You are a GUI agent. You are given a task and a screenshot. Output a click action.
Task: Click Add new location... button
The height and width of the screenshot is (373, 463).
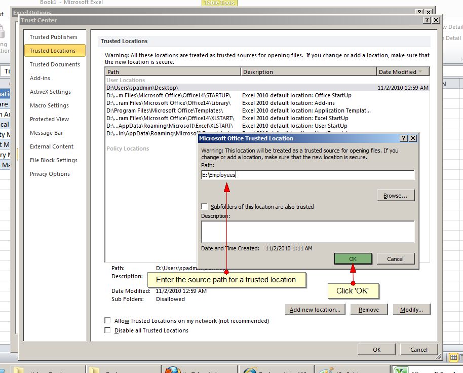(315, 310)
